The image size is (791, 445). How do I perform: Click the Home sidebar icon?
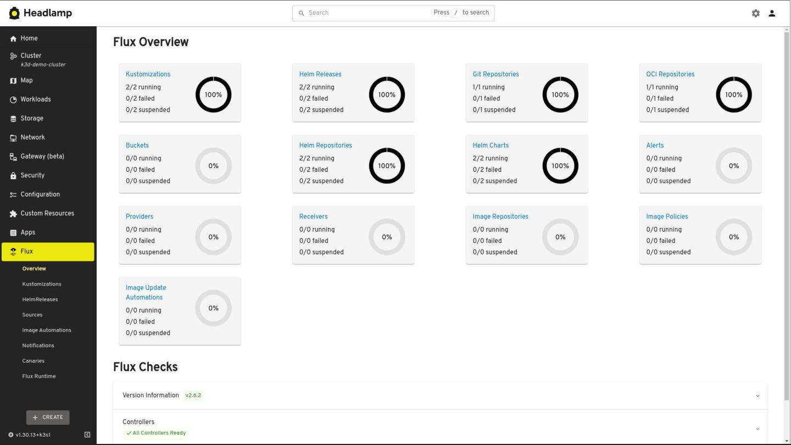pyautogui.click(x=13, y=38)
